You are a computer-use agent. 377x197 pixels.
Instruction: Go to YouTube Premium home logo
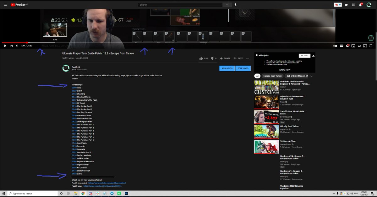19,5
